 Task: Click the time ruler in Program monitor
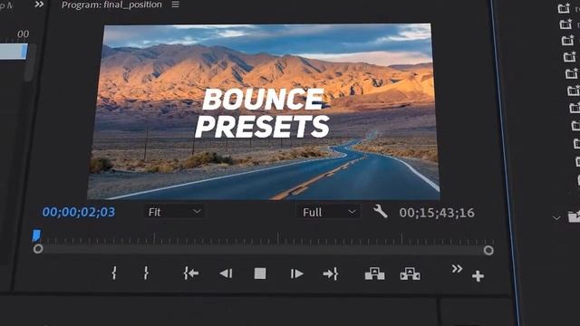(265, 239)
